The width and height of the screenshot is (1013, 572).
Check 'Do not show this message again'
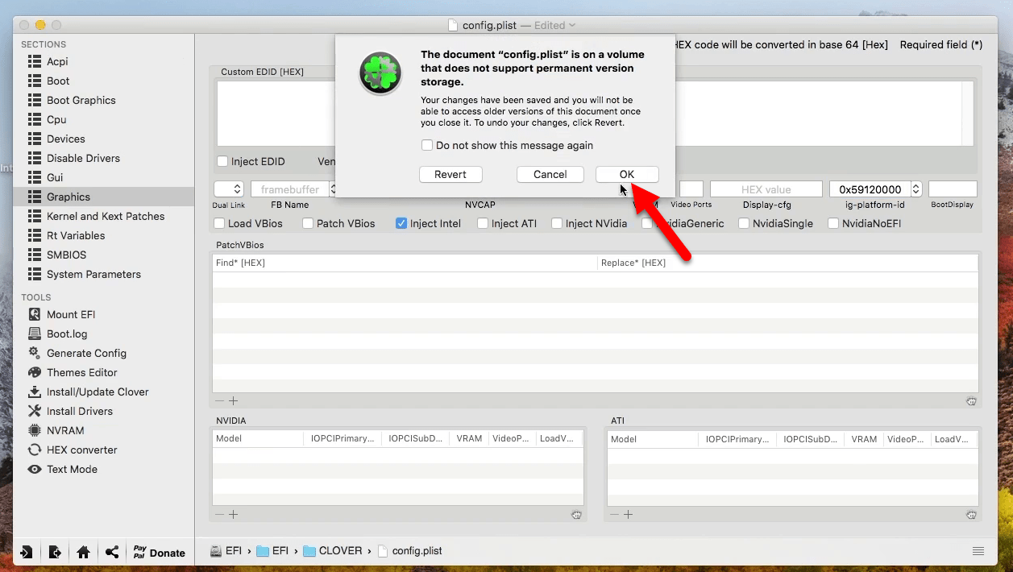(x=427, y=146)
